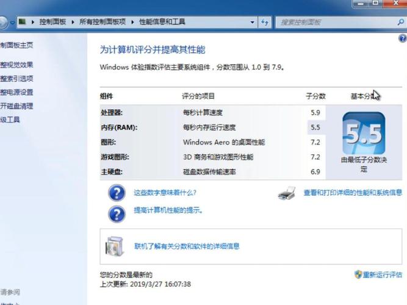407x305 pixels.
Task: Expand the arrow after 所有控制面板项 breadcrumb
Action: click(x=132, y=22)
